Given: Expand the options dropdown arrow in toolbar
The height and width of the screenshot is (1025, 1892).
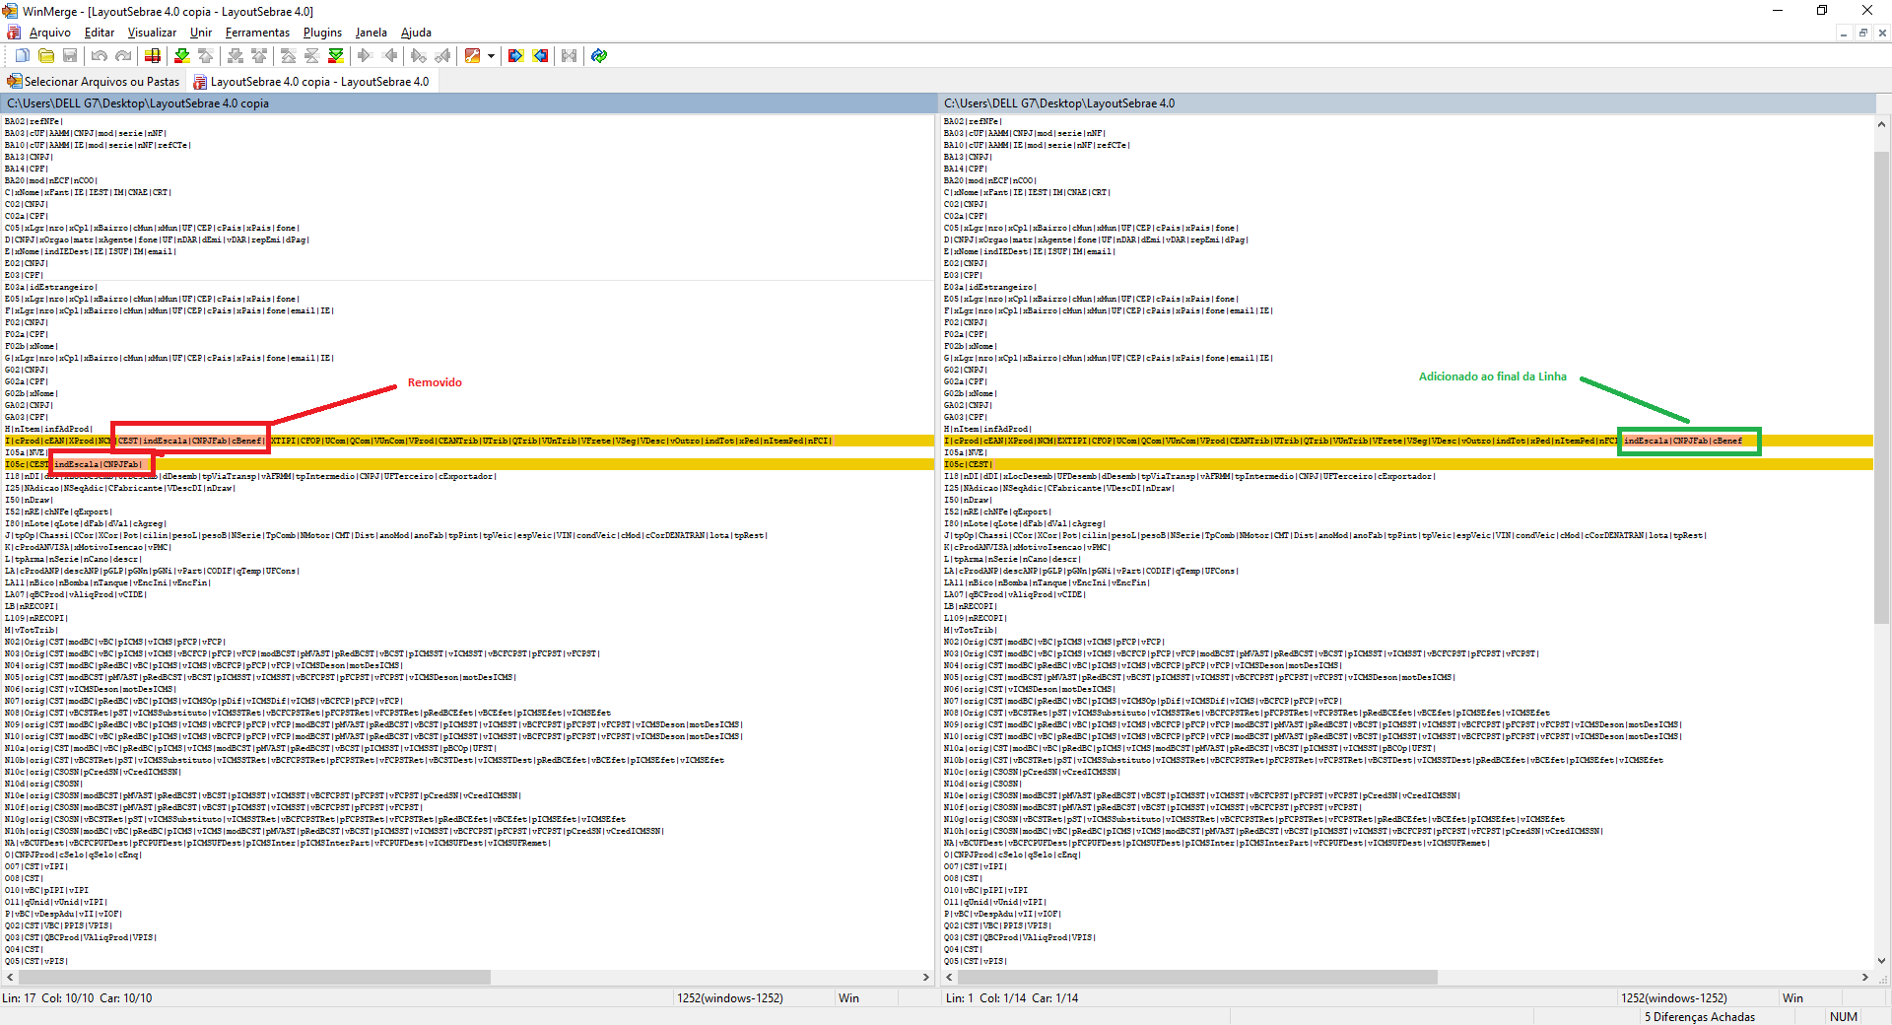Looking at the screenshot, I should (491, 56).
